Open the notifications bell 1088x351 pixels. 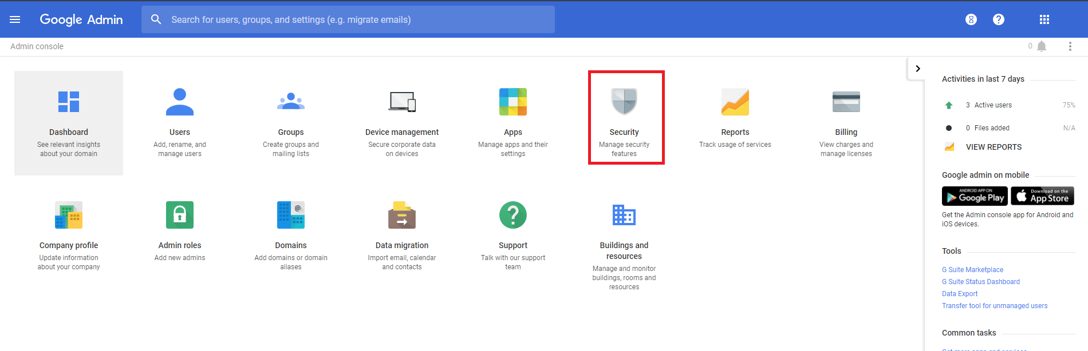[x=1042, y=46]
